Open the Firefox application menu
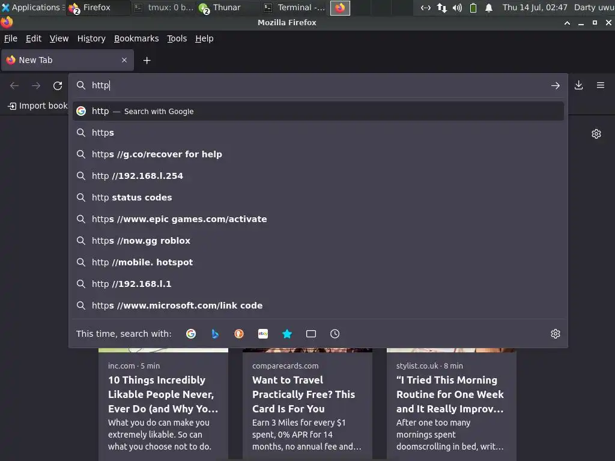 pos(601,85)
